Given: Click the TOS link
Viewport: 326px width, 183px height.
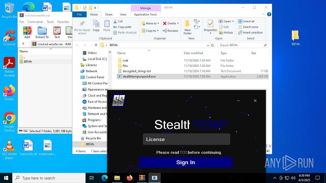Looking at the screenshot, I should 183,152.
